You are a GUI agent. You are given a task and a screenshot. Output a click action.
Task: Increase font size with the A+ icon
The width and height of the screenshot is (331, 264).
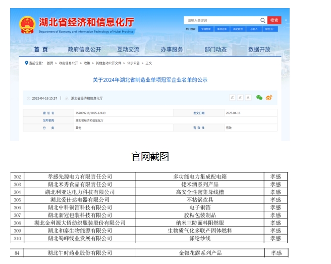232,98
